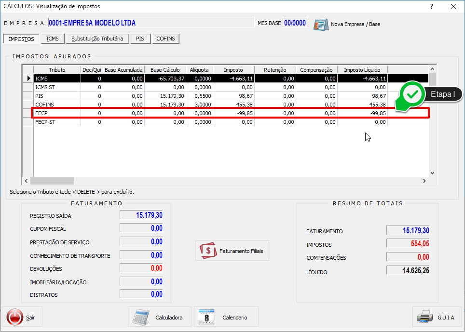This screenshot has height=332, width=465.
Task: Click the Imposto Líquido column header
Action: (x=362, y=70)
